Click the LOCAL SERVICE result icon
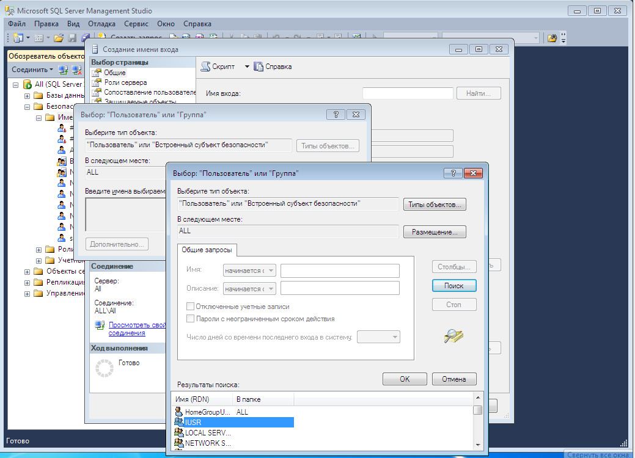Image resolution: width=635 pixels, height=458 pixels. pyautogui.click(x=178, y=432)
